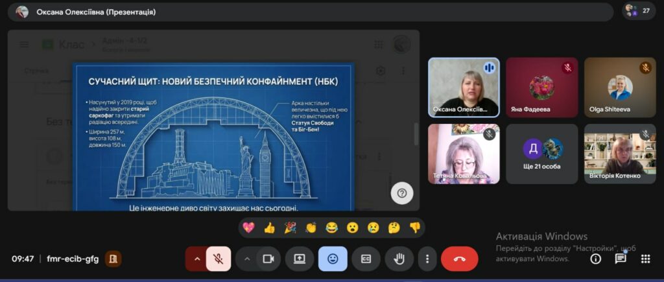Send the clapping hands reaction
664x282 pixels.
click(311, 228)
